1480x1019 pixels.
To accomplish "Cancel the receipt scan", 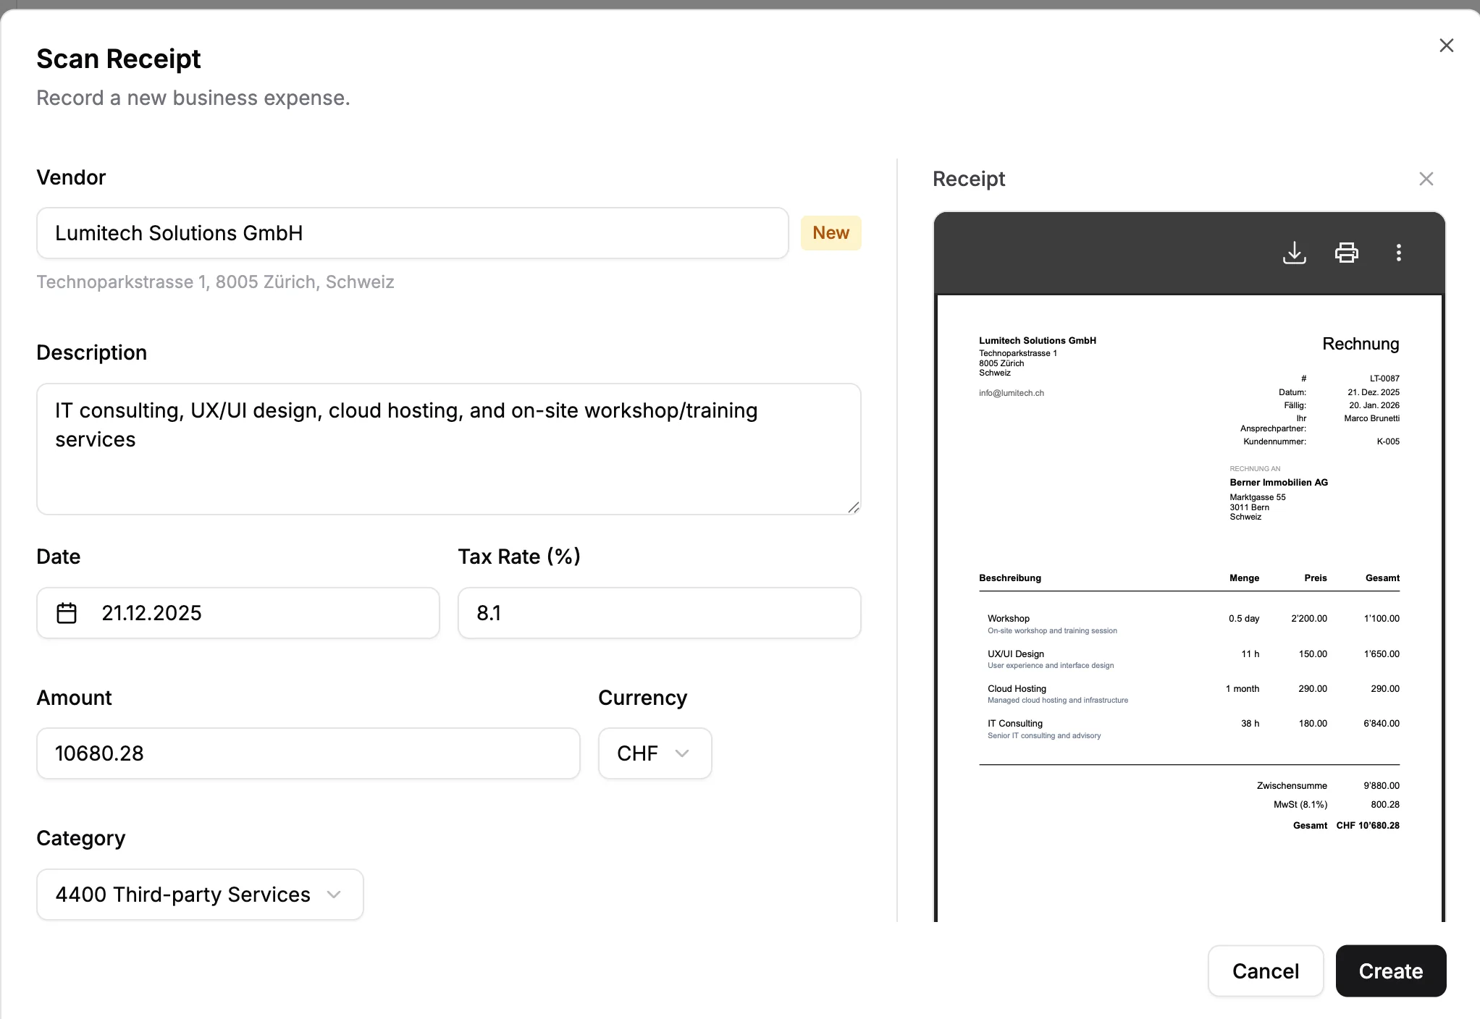I will tap(1265, 971).
